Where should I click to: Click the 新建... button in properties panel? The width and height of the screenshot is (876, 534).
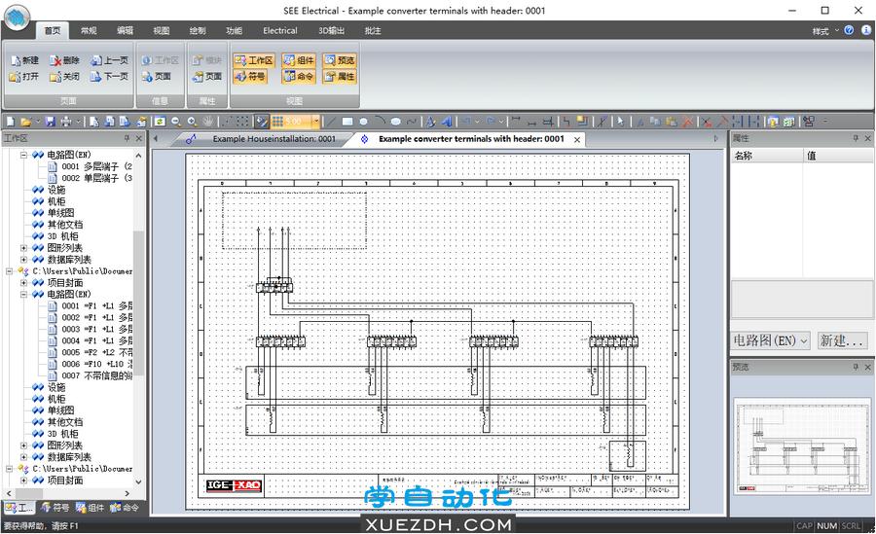843,340
